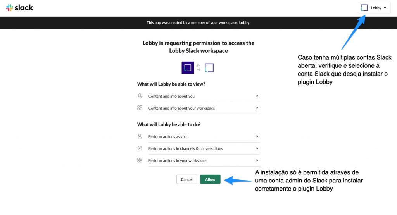Viewport: 397px width, 215px height.
Task: Expand Perform actions as you arrow
Action: 257,136
